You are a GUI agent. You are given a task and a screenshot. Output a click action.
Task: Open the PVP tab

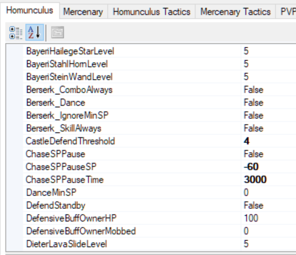[x=286, y=12]
